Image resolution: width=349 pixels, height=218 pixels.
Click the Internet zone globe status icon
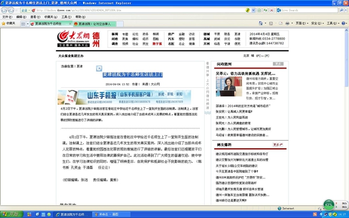280,209
